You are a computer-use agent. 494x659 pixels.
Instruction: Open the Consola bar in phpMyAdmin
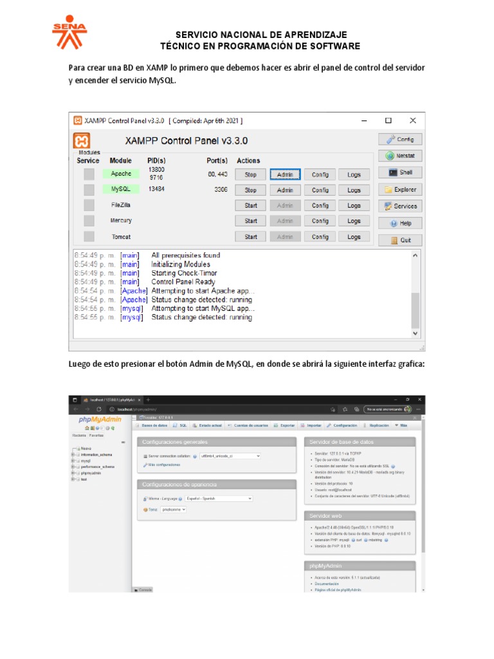pyautogui.click(x=143, y=589)
